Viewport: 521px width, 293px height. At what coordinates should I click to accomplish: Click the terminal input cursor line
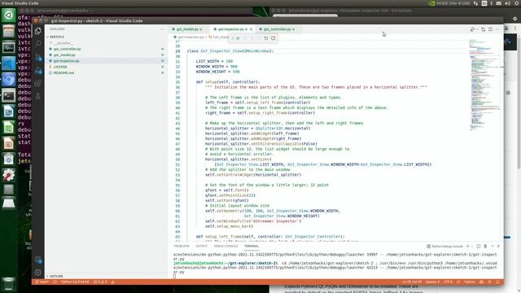tap(175, 277)
